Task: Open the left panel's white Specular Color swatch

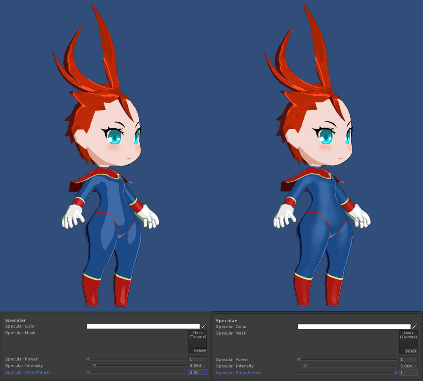Action: (143, 326)
